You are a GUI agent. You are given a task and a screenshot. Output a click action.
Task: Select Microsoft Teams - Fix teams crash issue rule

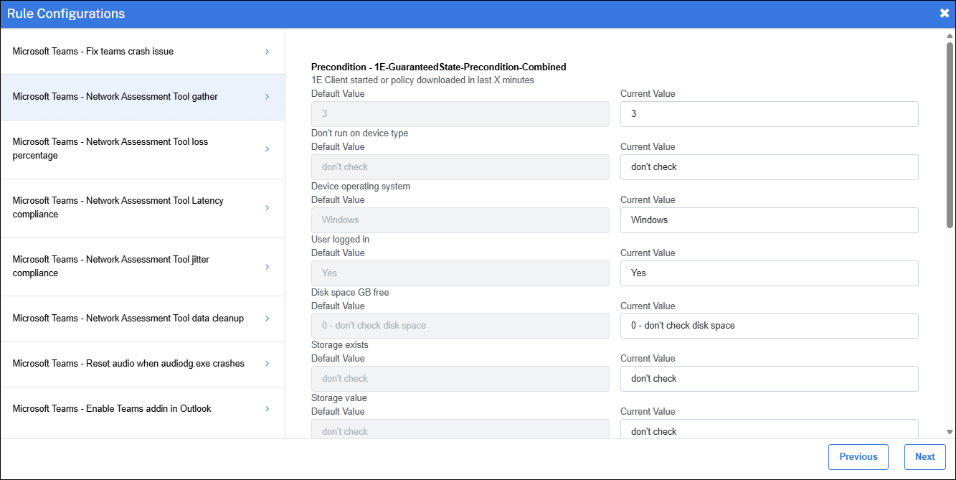[93, 52]
